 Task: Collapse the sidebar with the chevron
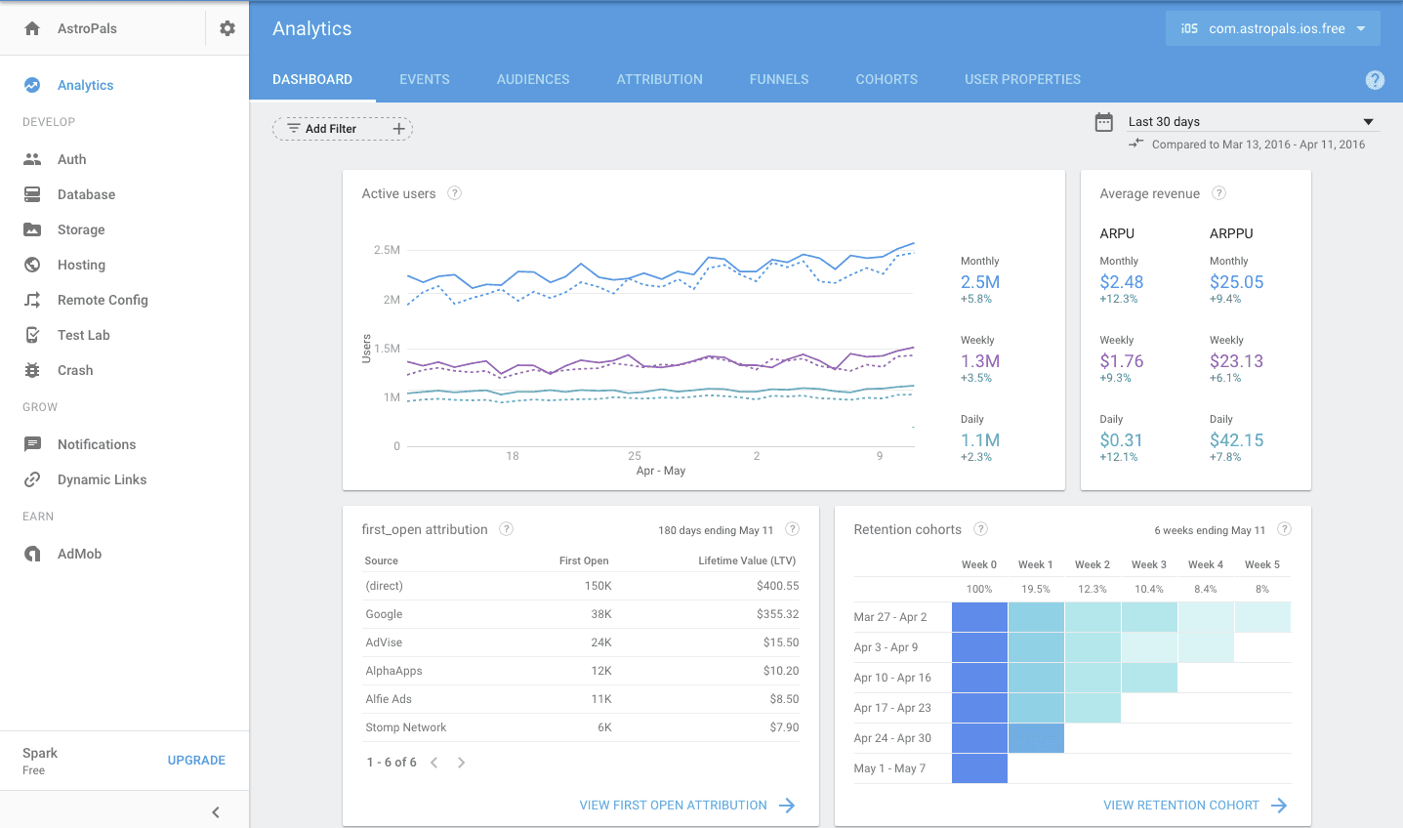click(x=216, y=812)
